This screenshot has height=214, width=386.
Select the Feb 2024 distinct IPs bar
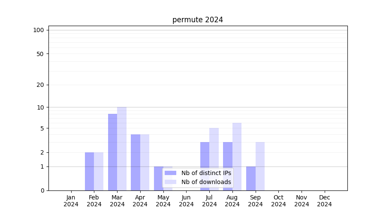tap(89, 171)
